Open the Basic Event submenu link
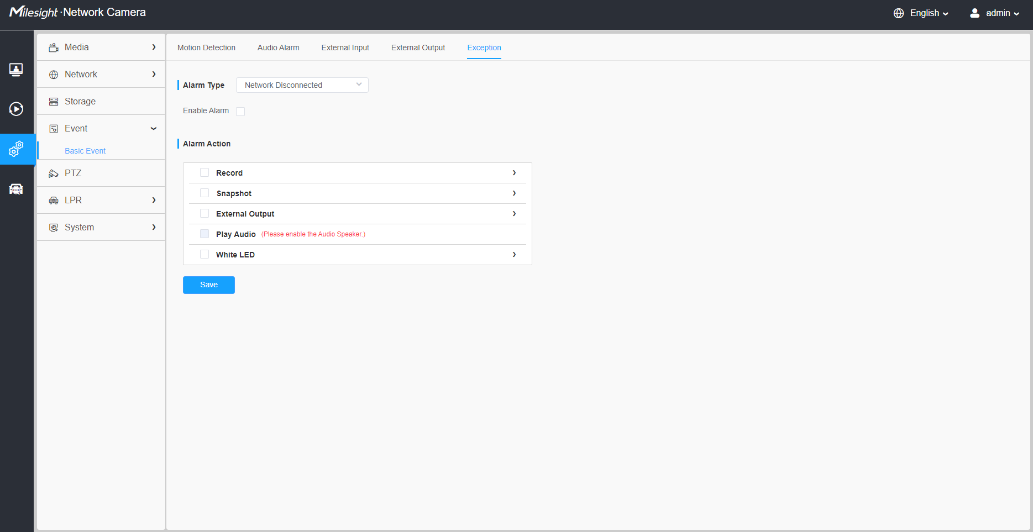1033x532 pixels. pyautogui.click(x=85, y=151)
